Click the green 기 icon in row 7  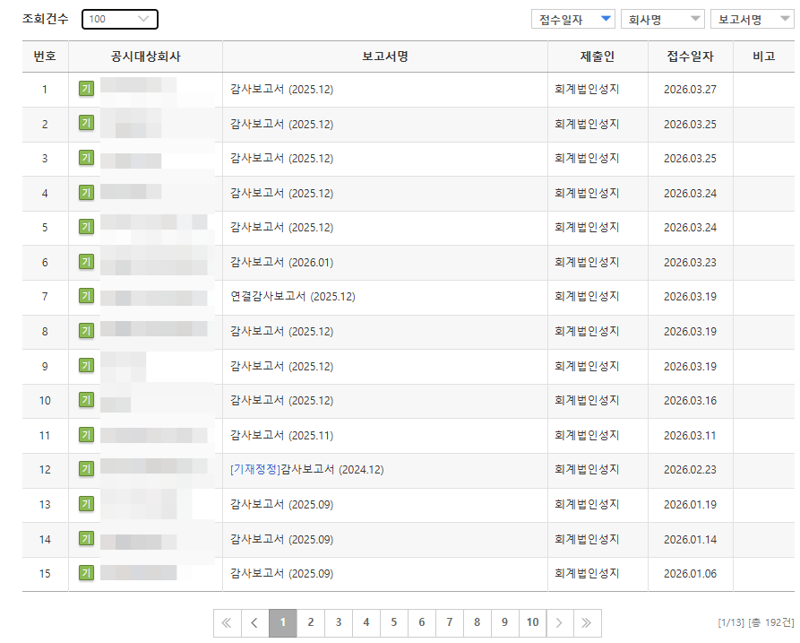(x=86, y=296)
